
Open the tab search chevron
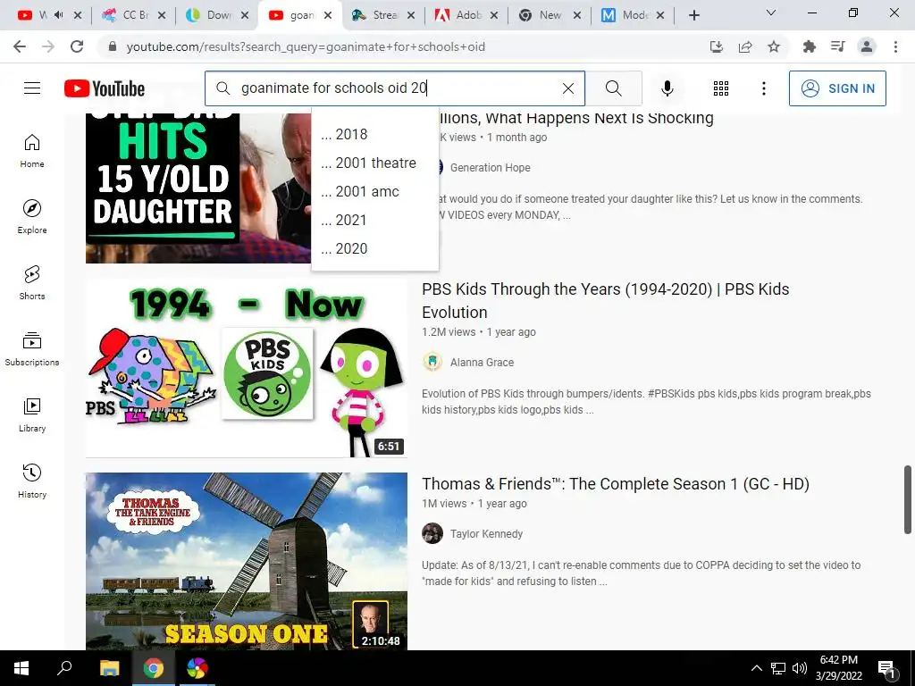[x=771, y=13]
